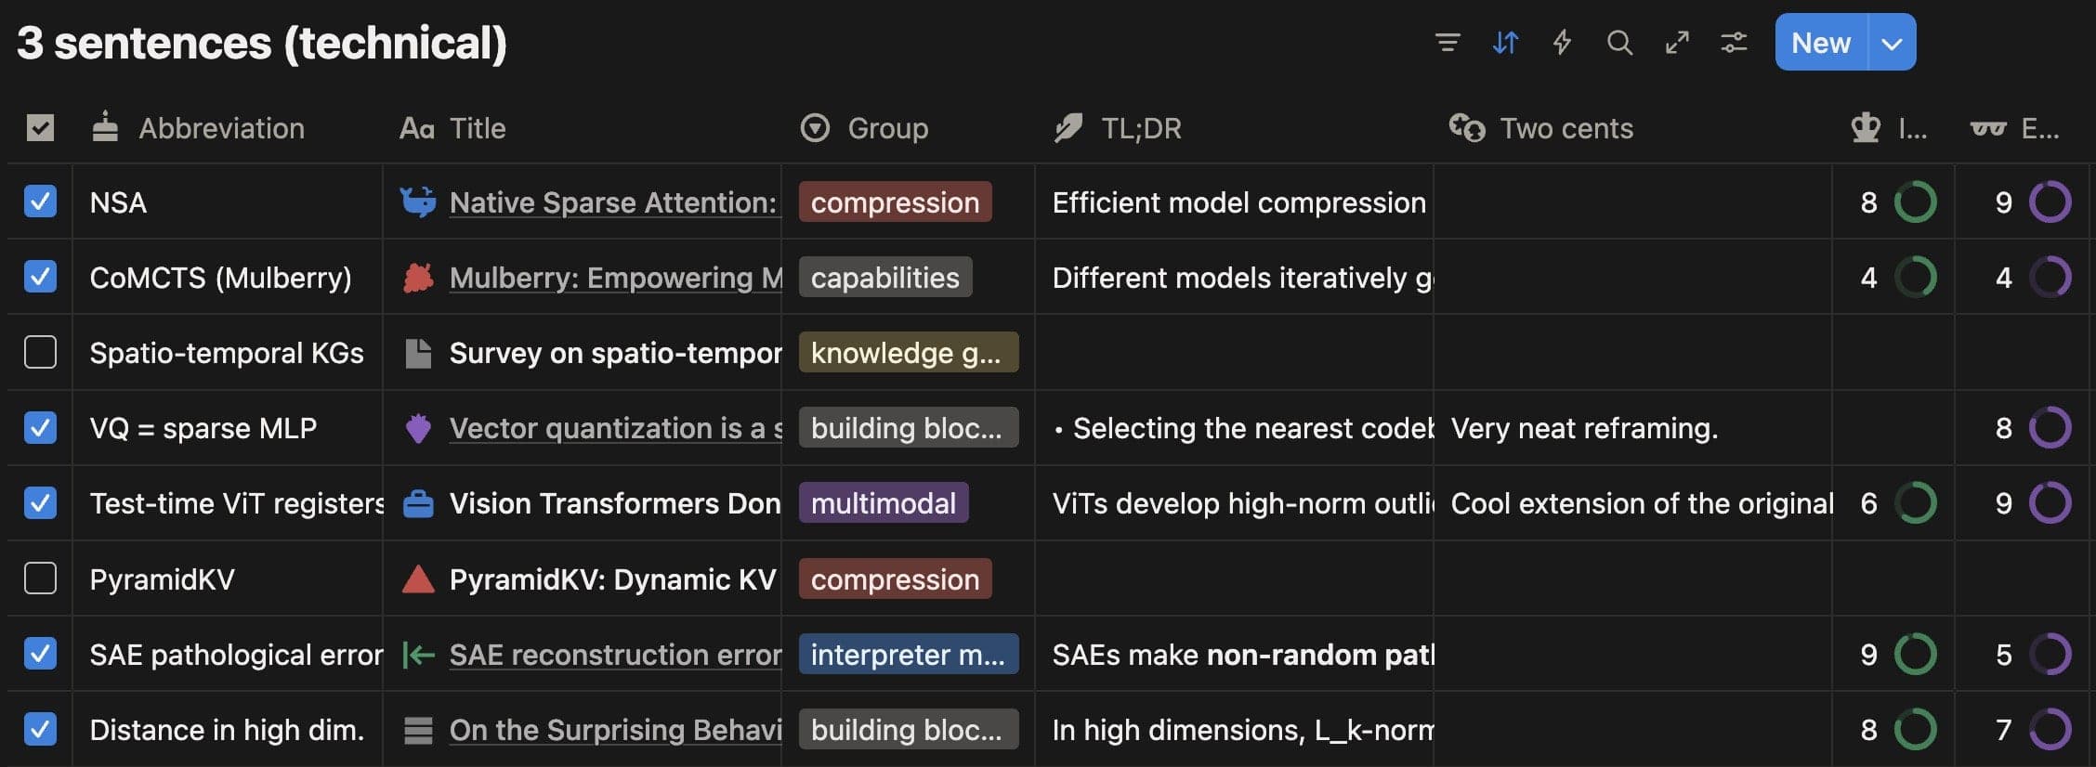This screenshot has width=2096, height=767.
Task: Click the search icon near the New button
Action: pyautogui.click(x=1619, y=43)
